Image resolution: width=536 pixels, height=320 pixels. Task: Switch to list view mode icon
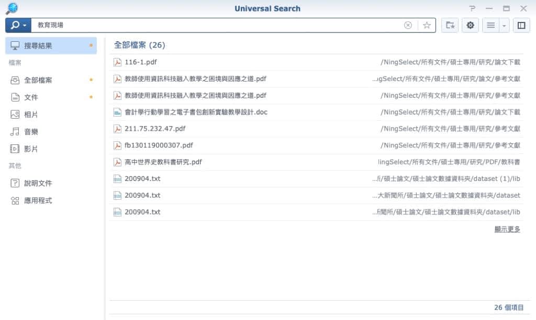point(490,25)
